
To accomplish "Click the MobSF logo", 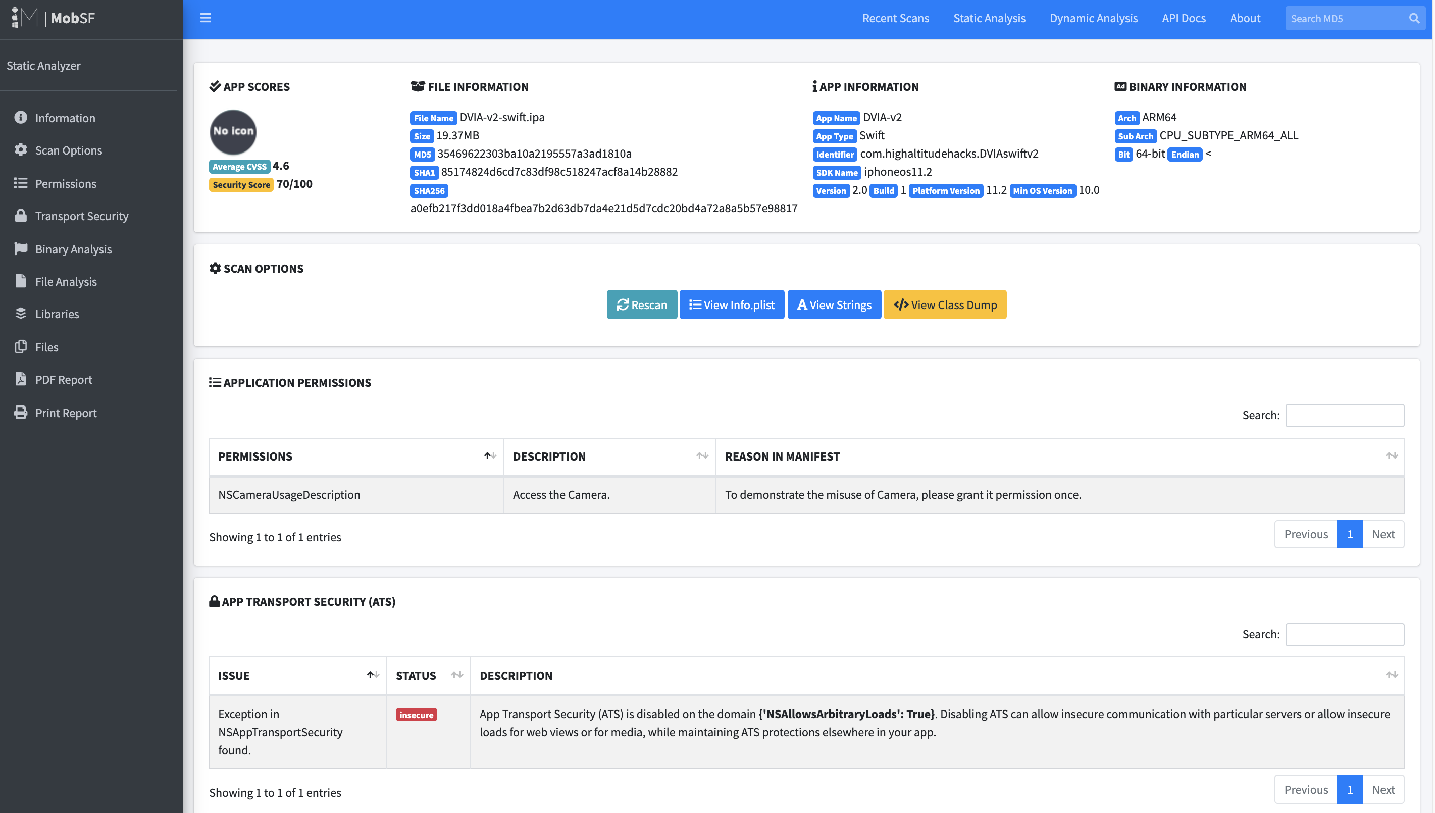I will tap(53, 18).
